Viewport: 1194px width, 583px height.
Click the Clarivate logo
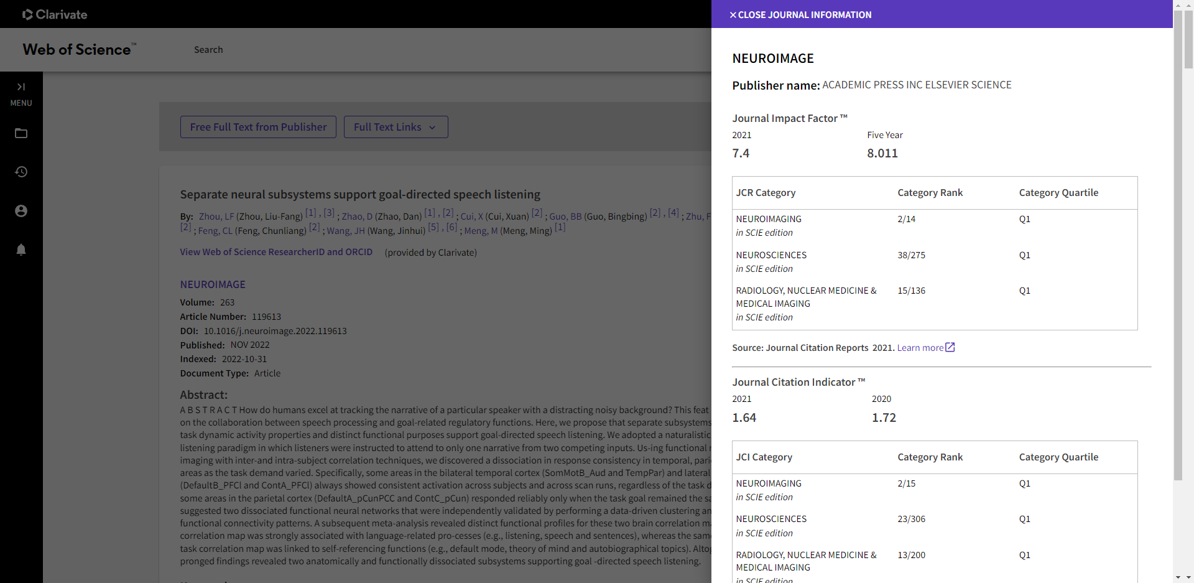(x=55, y=14)
